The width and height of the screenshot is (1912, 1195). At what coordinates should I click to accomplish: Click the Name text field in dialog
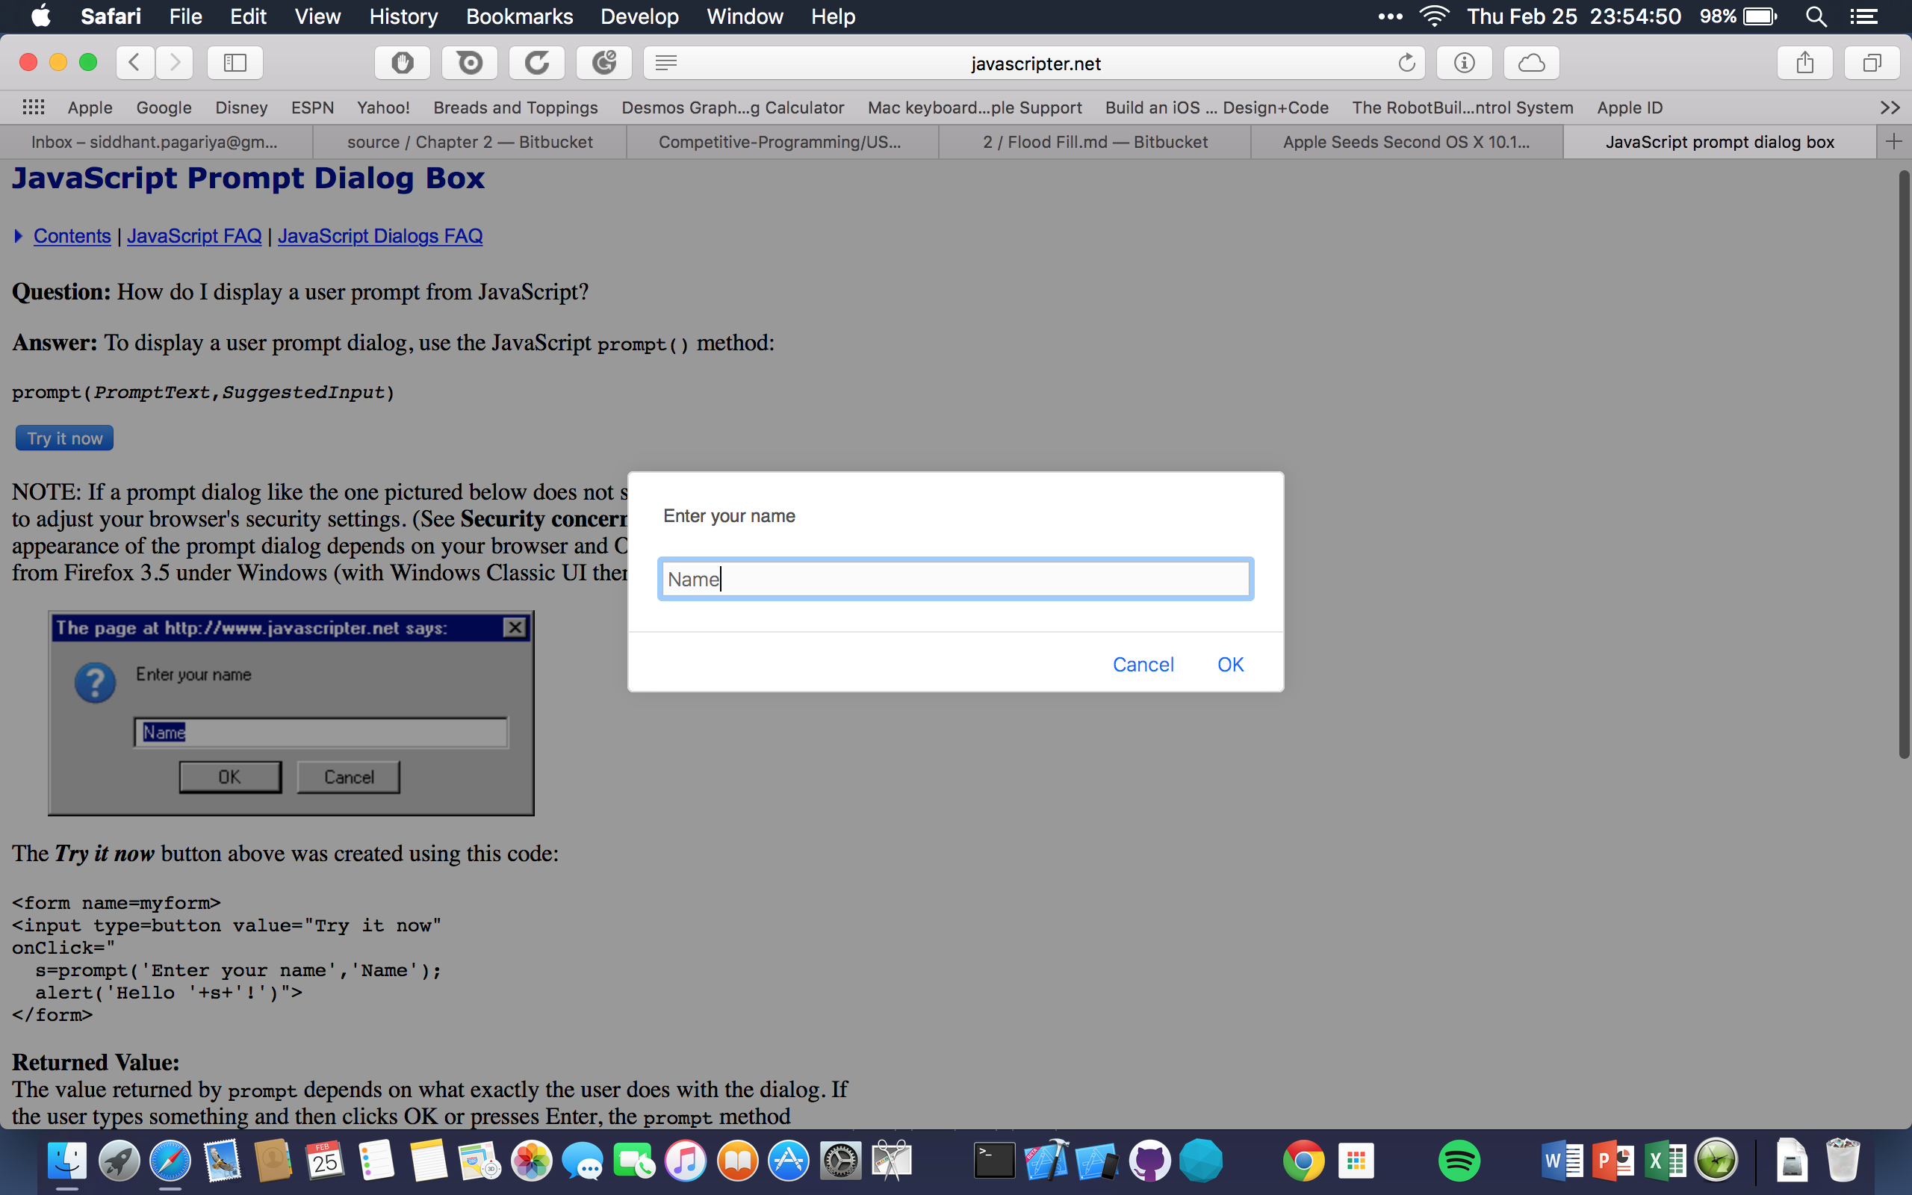click(955, 580)
